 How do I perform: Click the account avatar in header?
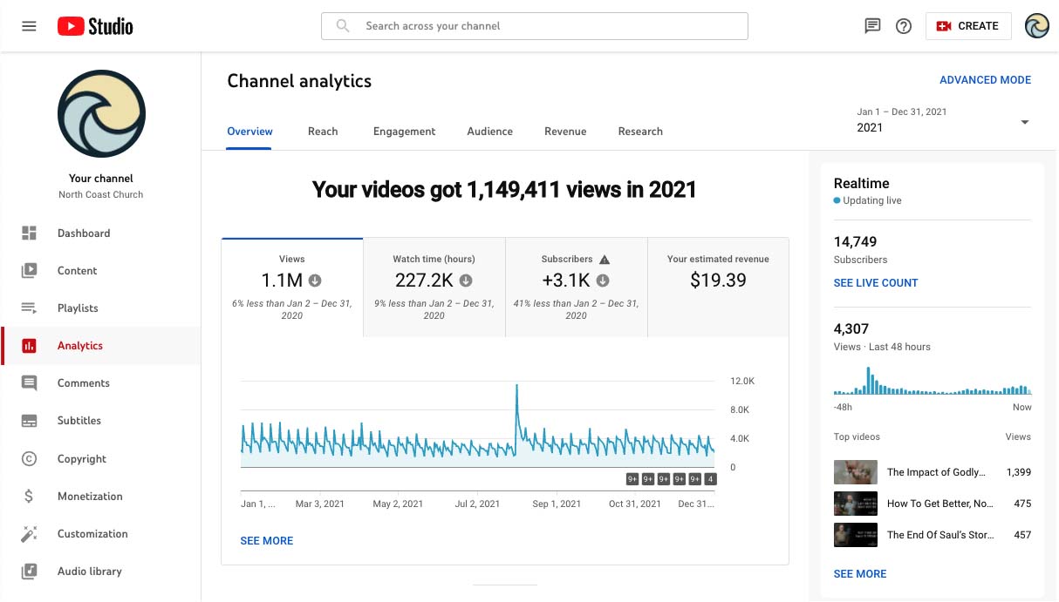1037,26
